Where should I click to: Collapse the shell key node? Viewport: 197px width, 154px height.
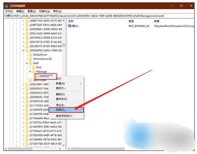pyautogui.click(x=27, y=63)
